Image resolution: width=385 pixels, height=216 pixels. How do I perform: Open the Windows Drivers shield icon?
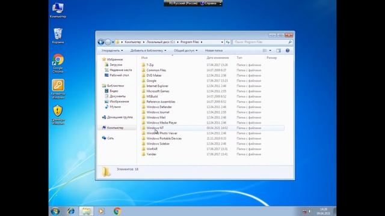click(58, 115)
